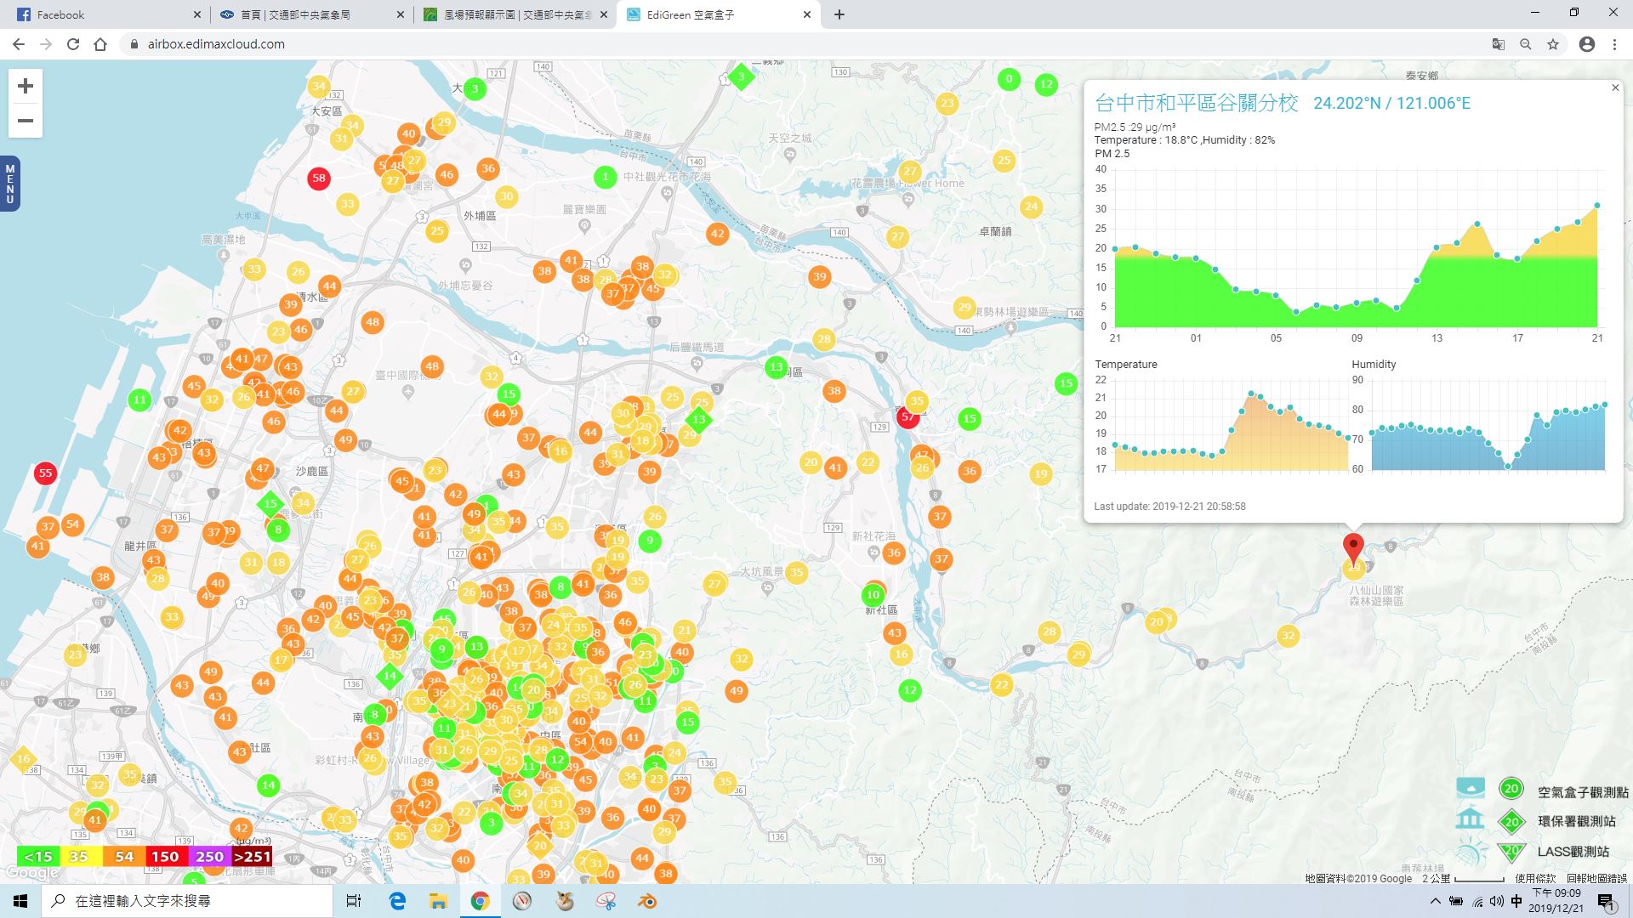Image resolution: width=1633 pixels, height=918 pixels.
Task: Click the green diamond 20 legend marker
Action: (1511, 821)
